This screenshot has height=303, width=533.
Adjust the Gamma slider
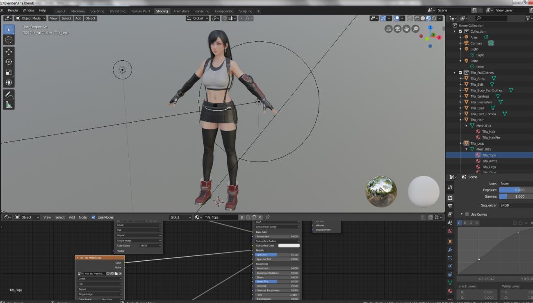pyautogui.click(x=516, y=196)
